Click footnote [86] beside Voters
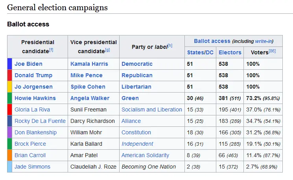This screenshot has height=180, width=293. tap(272, 52)
